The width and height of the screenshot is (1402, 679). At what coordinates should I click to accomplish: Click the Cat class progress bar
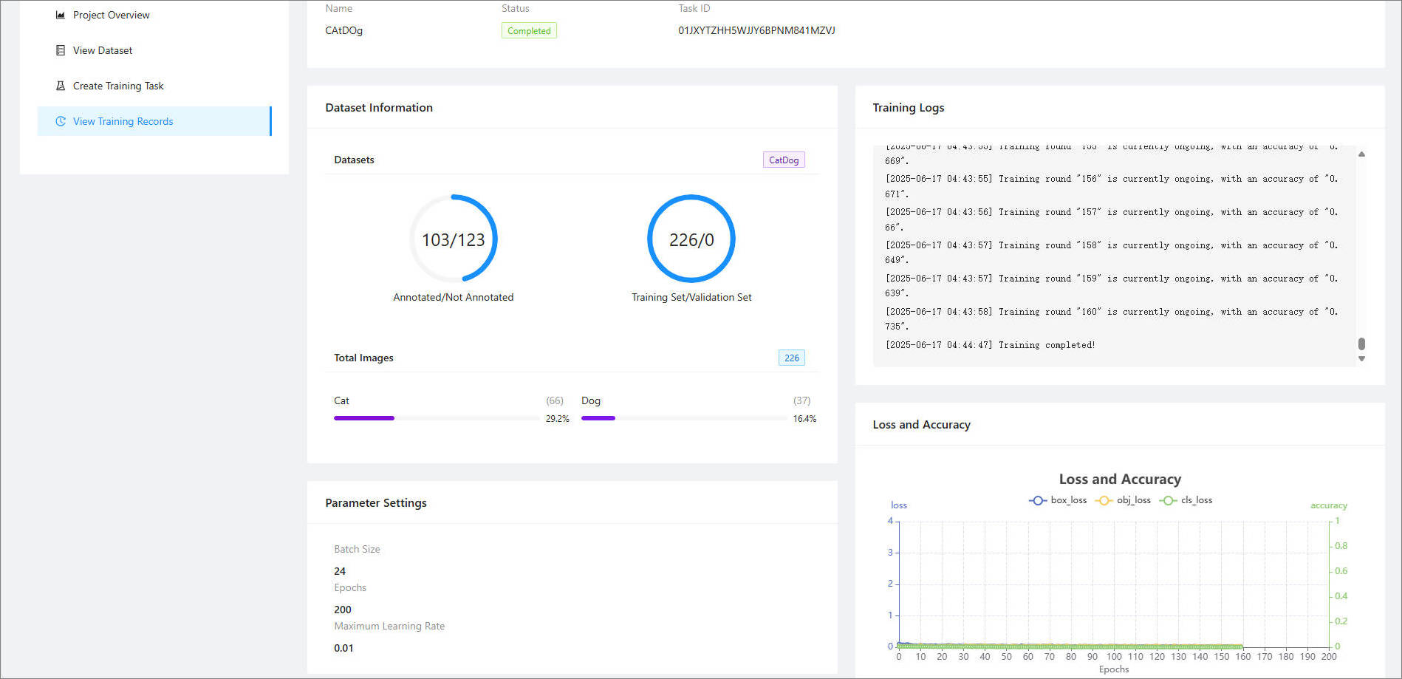point(440,418)
